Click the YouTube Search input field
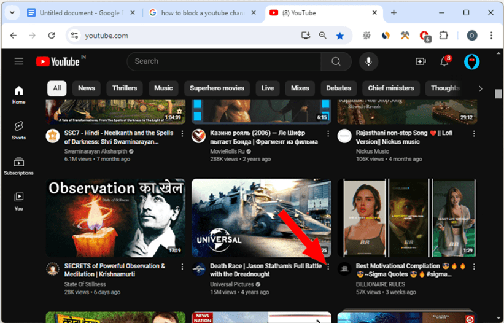 [x=224, y=61]
